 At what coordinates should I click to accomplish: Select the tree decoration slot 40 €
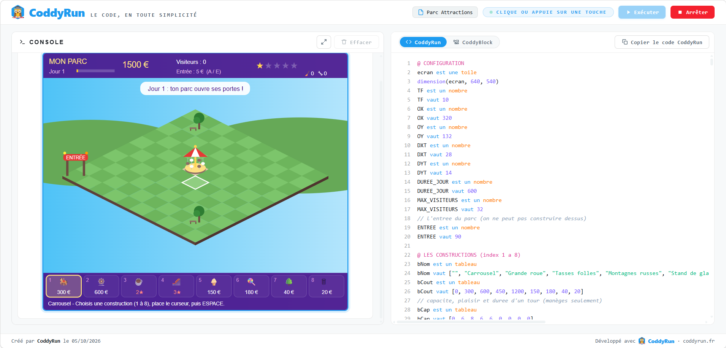click(289, 286)
